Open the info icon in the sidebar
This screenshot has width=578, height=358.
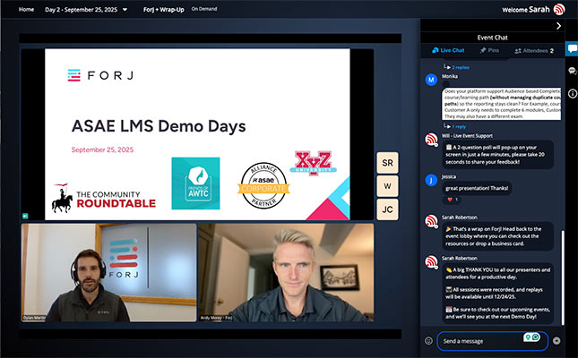(572, 94)
